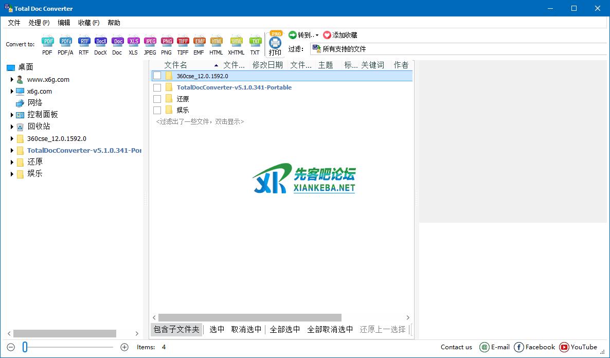Open the 帮助 menu
The width and height of the screenshot is (610, 358).
114,23
